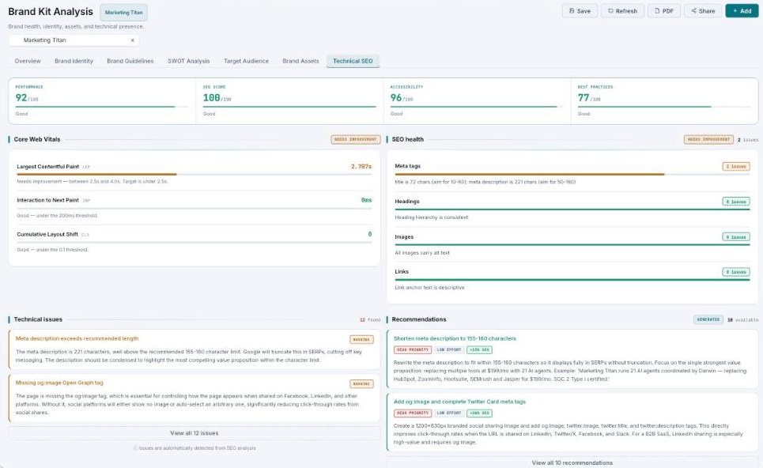Click the '10 available' recommendations count
Viewport: 763px width, 468px height.
pos(742,320)
